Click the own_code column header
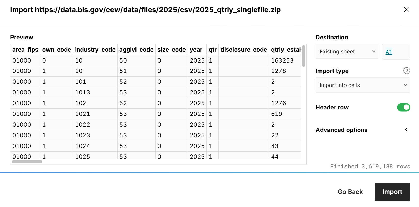419x207 pixels. [x=57, y=50]
